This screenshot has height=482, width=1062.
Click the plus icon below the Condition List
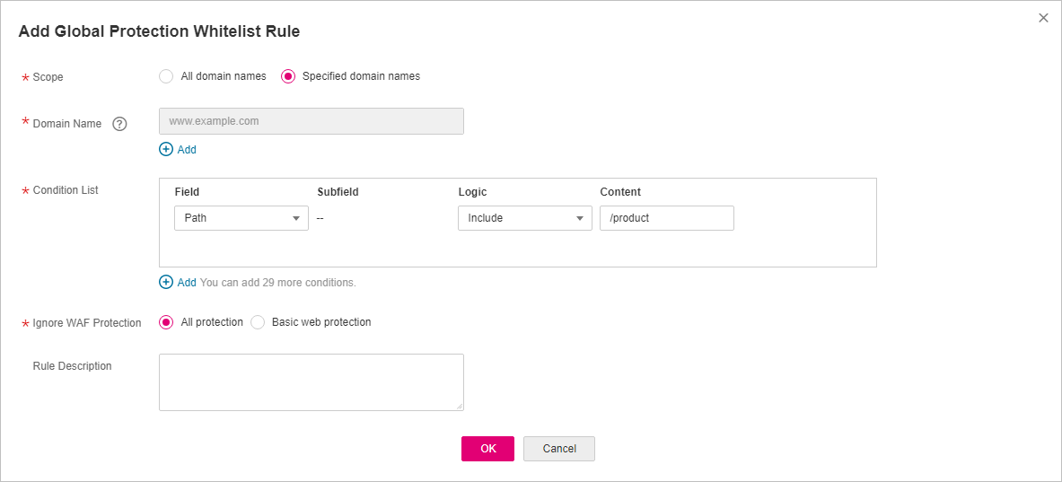point(166,282)
